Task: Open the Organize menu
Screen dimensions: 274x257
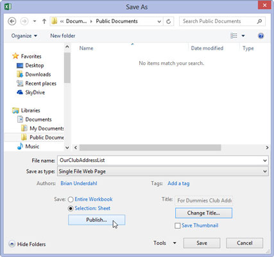Action: coord(24,36)
